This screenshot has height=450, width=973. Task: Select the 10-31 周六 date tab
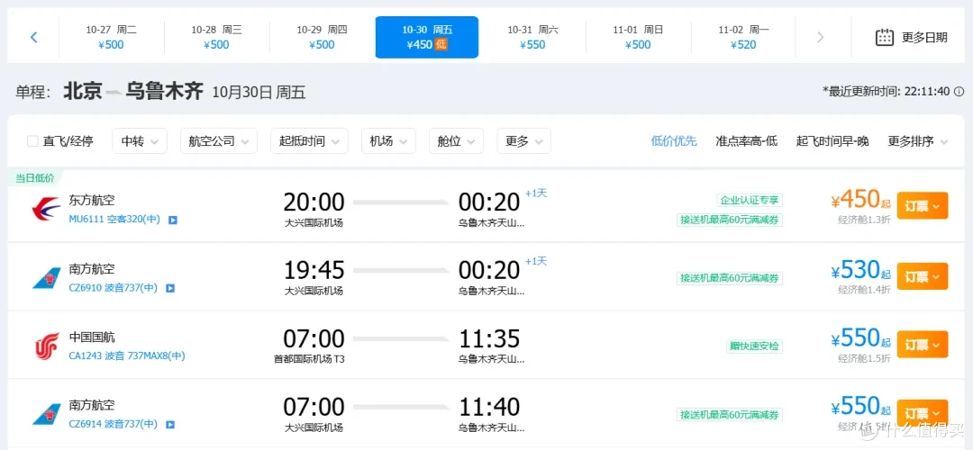[532, 37]
